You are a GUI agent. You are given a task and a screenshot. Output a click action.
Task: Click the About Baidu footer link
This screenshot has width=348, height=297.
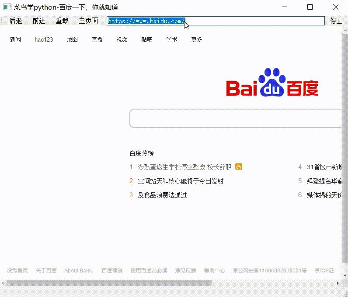79,271
